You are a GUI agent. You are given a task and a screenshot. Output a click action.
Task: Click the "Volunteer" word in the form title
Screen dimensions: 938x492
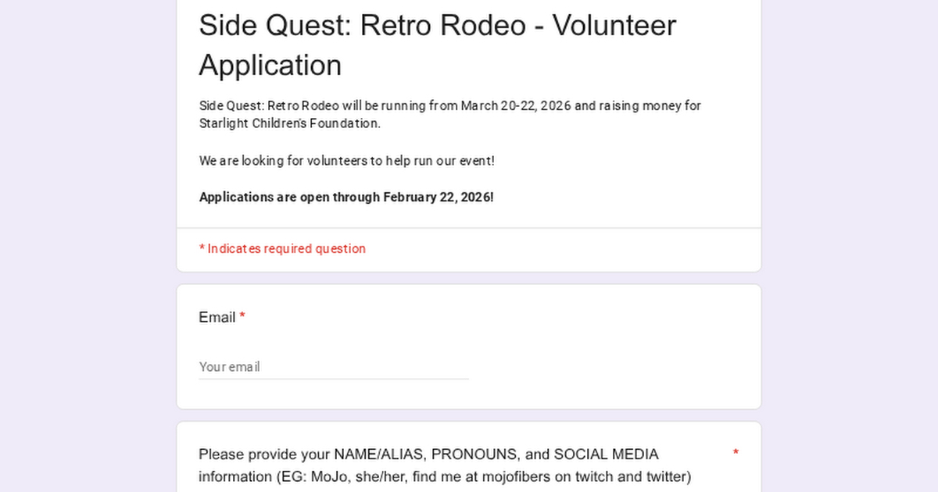[x=614, y=26]
